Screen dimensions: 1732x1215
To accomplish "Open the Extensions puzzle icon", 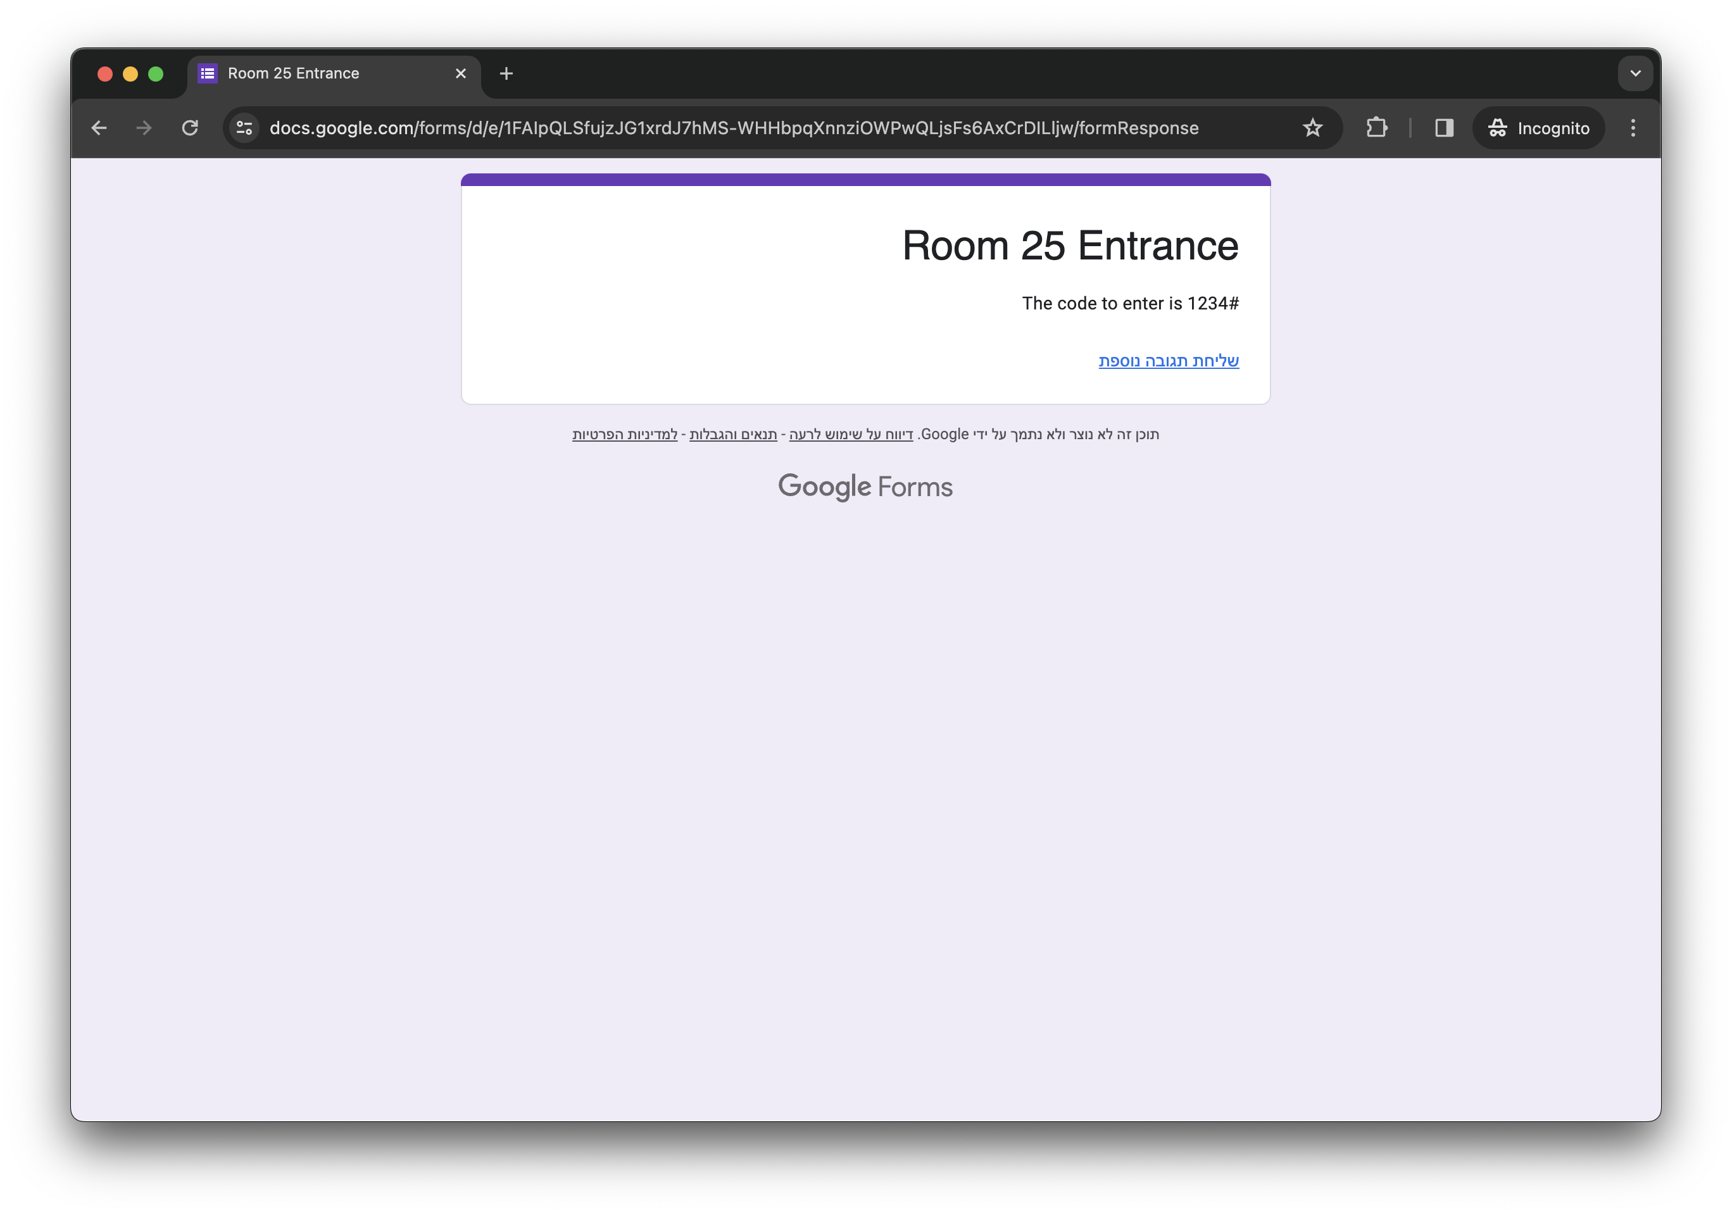I will tap(1377, 128).
